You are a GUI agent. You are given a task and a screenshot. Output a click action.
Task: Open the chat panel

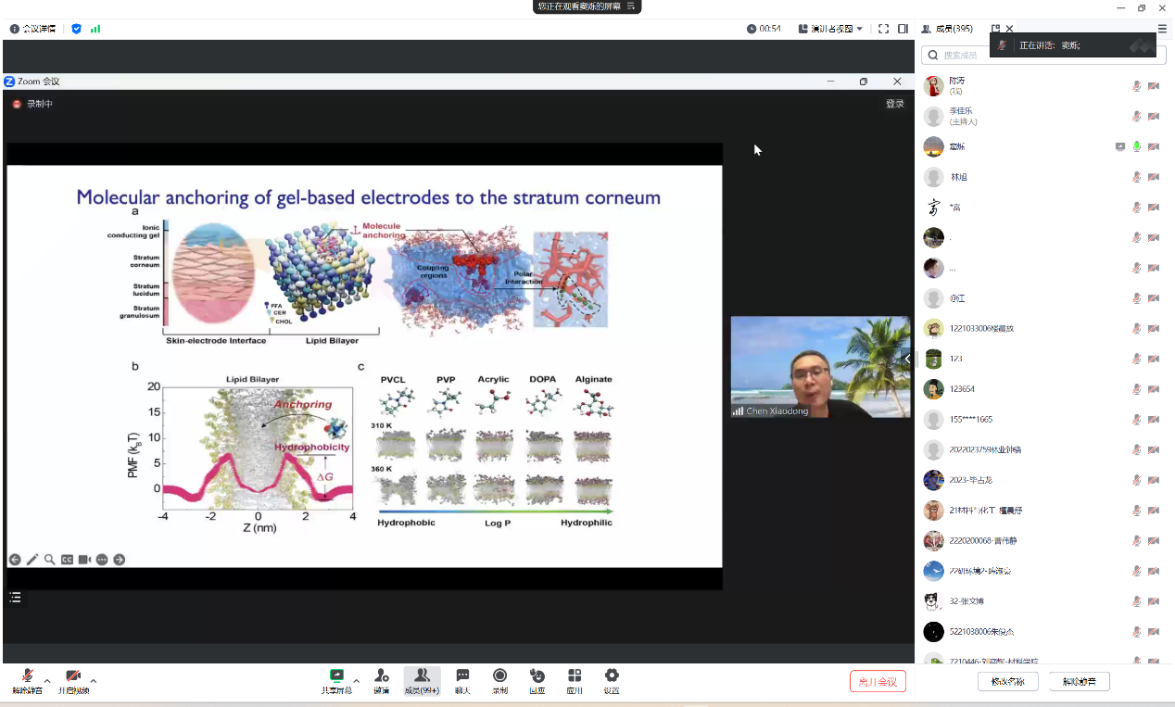462,680
